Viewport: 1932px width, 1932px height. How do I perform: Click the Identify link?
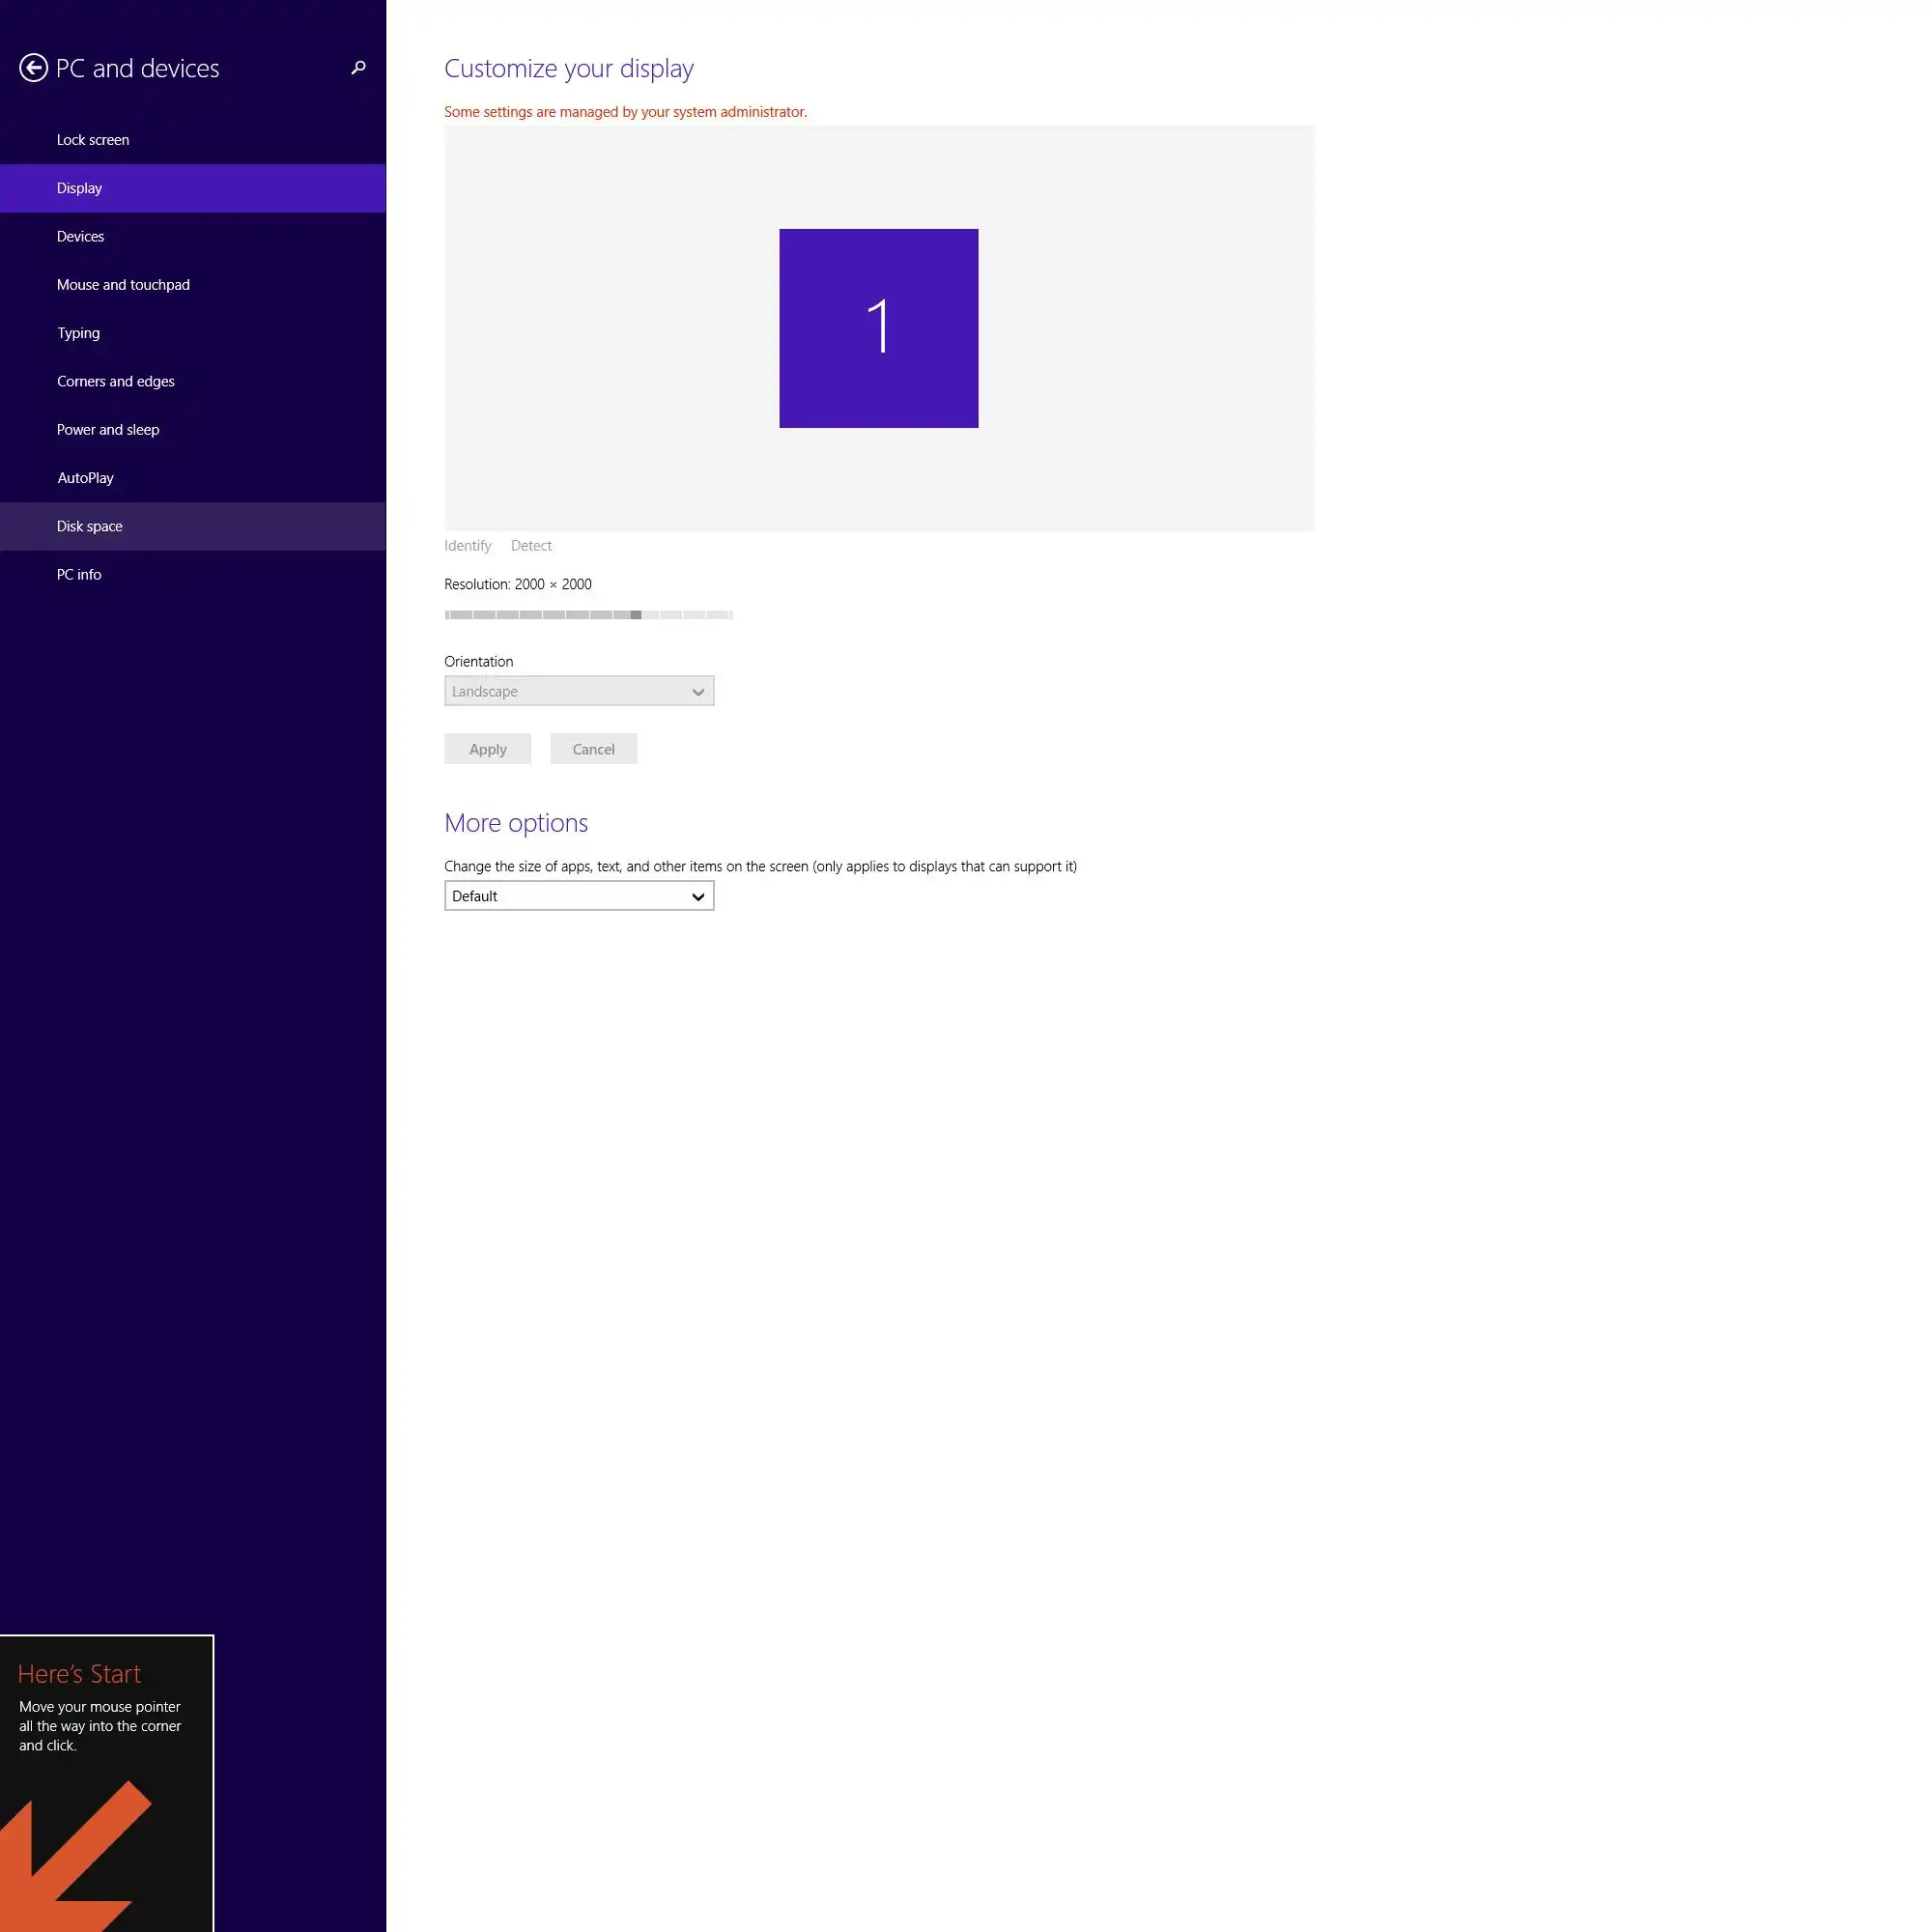pos(468,545)
